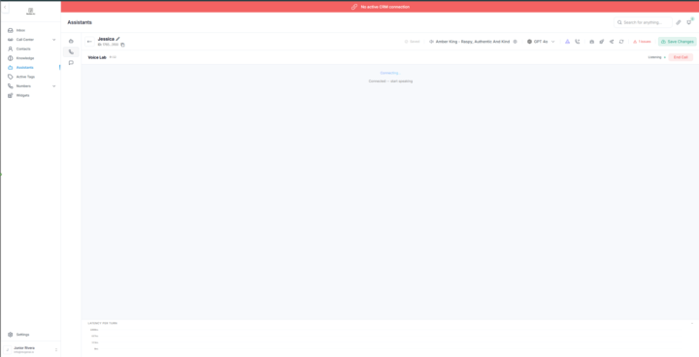The image size is (699, 357).
Task: Click the Listening status label
Action: [656, 57]
